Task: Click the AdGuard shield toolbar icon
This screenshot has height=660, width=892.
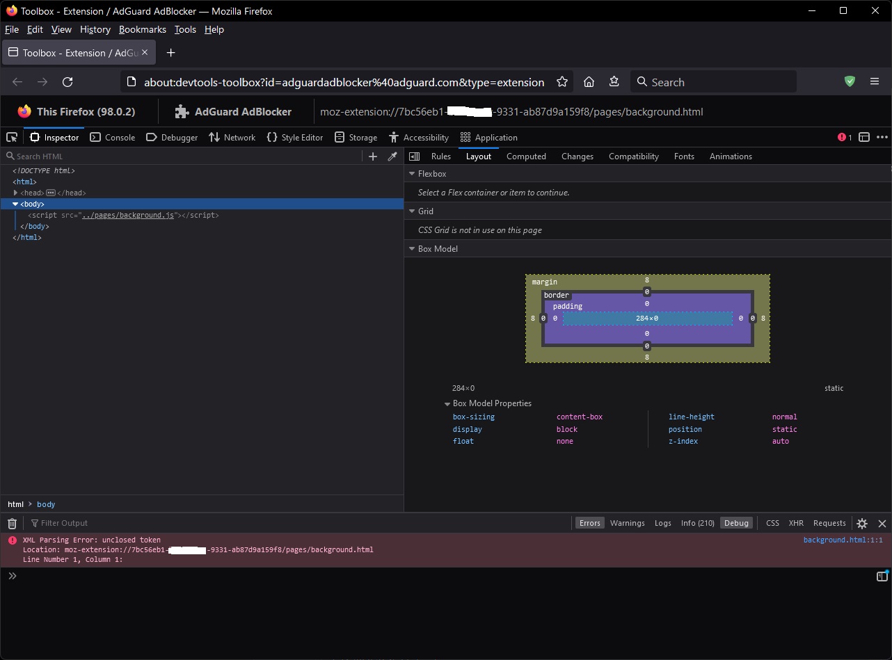Action: click(850, 81)
